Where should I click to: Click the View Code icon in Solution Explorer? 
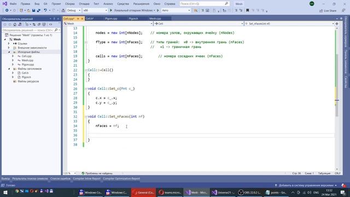[x=51, y=25]
